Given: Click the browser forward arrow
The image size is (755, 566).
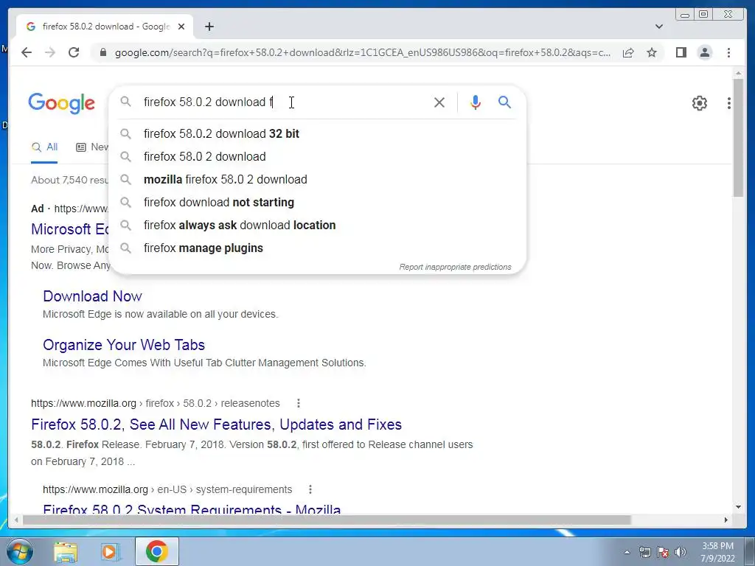Looking at the screenshot, I should tap(50, 52).
